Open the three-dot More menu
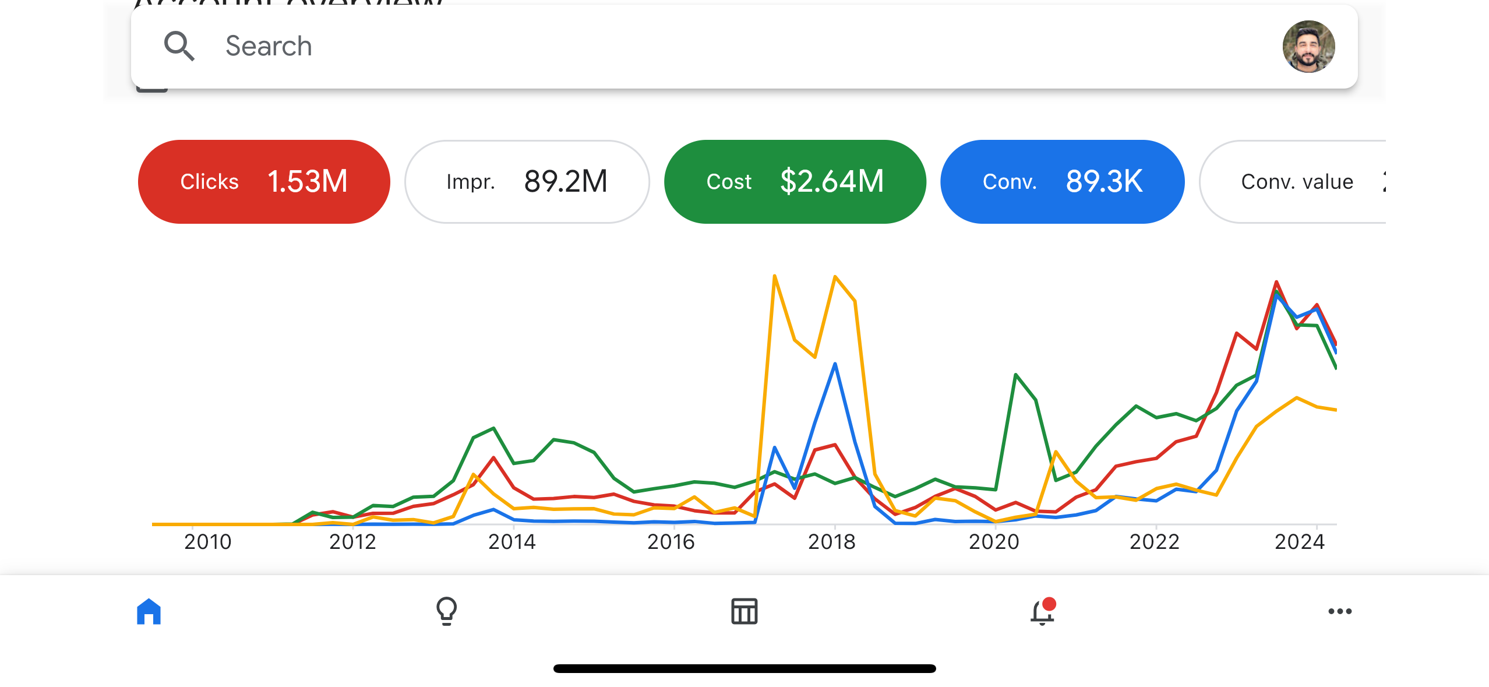The height and width of the screenshot is (687, 1489). (1340, 611)
